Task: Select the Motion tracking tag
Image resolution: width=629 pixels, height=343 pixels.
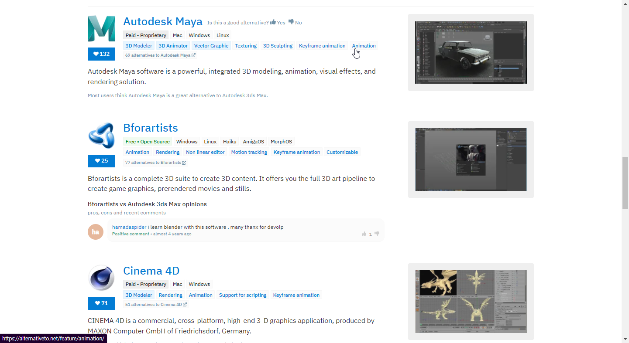Action: tap(249, 152)
